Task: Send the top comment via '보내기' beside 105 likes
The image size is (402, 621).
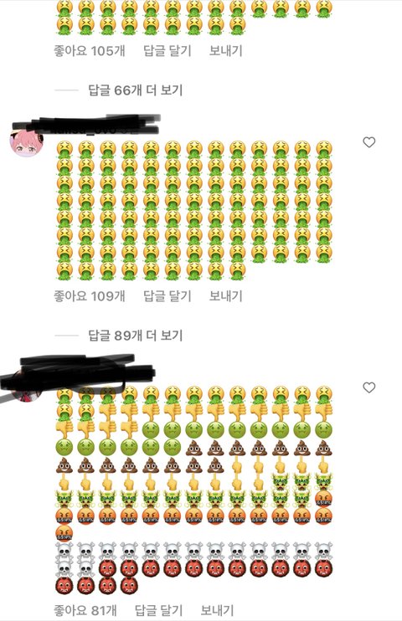Action: (225, 51)
